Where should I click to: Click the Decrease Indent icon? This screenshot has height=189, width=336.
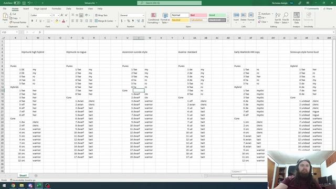click(x=87, y=21)
